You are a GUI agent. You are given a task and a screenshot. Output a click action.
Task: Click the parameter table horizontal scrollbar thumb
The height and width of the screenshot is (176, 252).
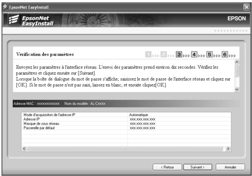click(125, 148)
